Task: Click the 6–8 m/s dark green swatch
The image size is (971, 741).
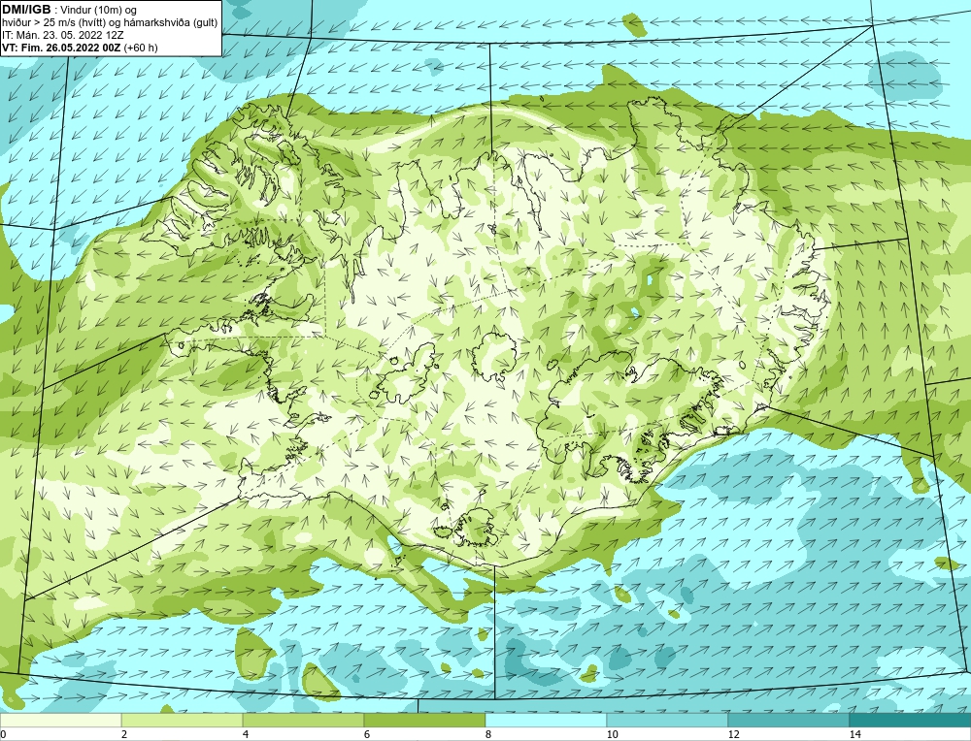Action: pos(425,720)
